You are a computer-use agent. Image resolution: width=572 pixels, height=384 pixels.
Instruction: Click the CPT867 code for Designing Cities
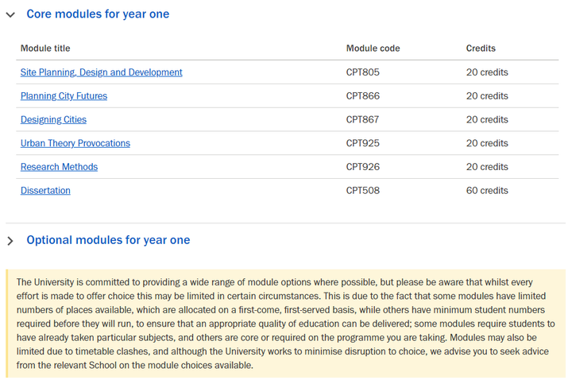[x=362, y=120]
